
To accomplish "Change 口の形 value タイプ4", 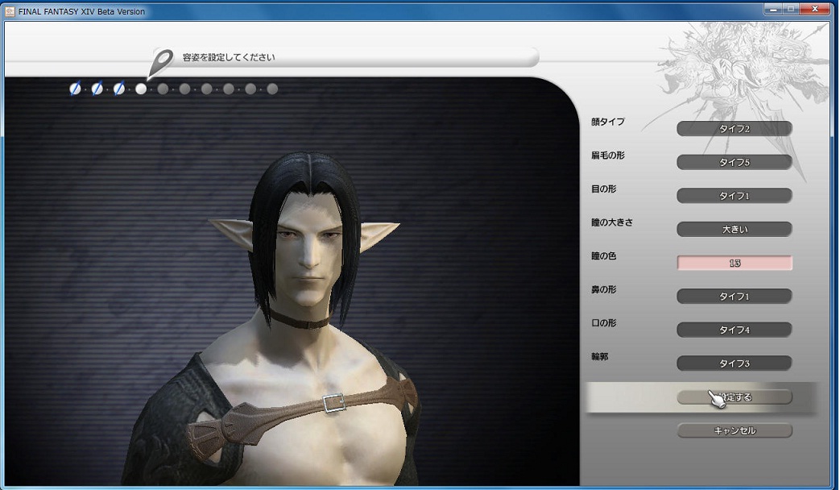I will [734, 330].
